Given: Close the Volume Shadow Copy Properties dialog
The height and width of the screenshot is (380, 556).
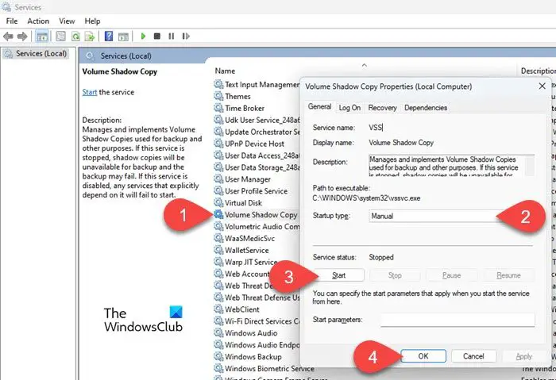Looking at the screenshot, I should pos(542,86).
